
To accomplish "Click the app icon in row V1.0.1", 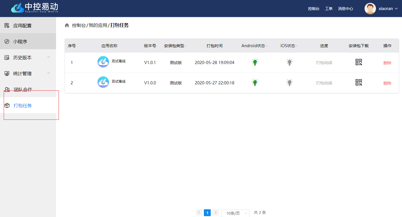I will coord(103,62).
